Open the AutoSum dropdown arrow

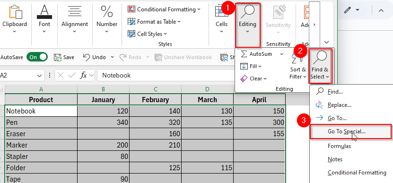(281, 54)
